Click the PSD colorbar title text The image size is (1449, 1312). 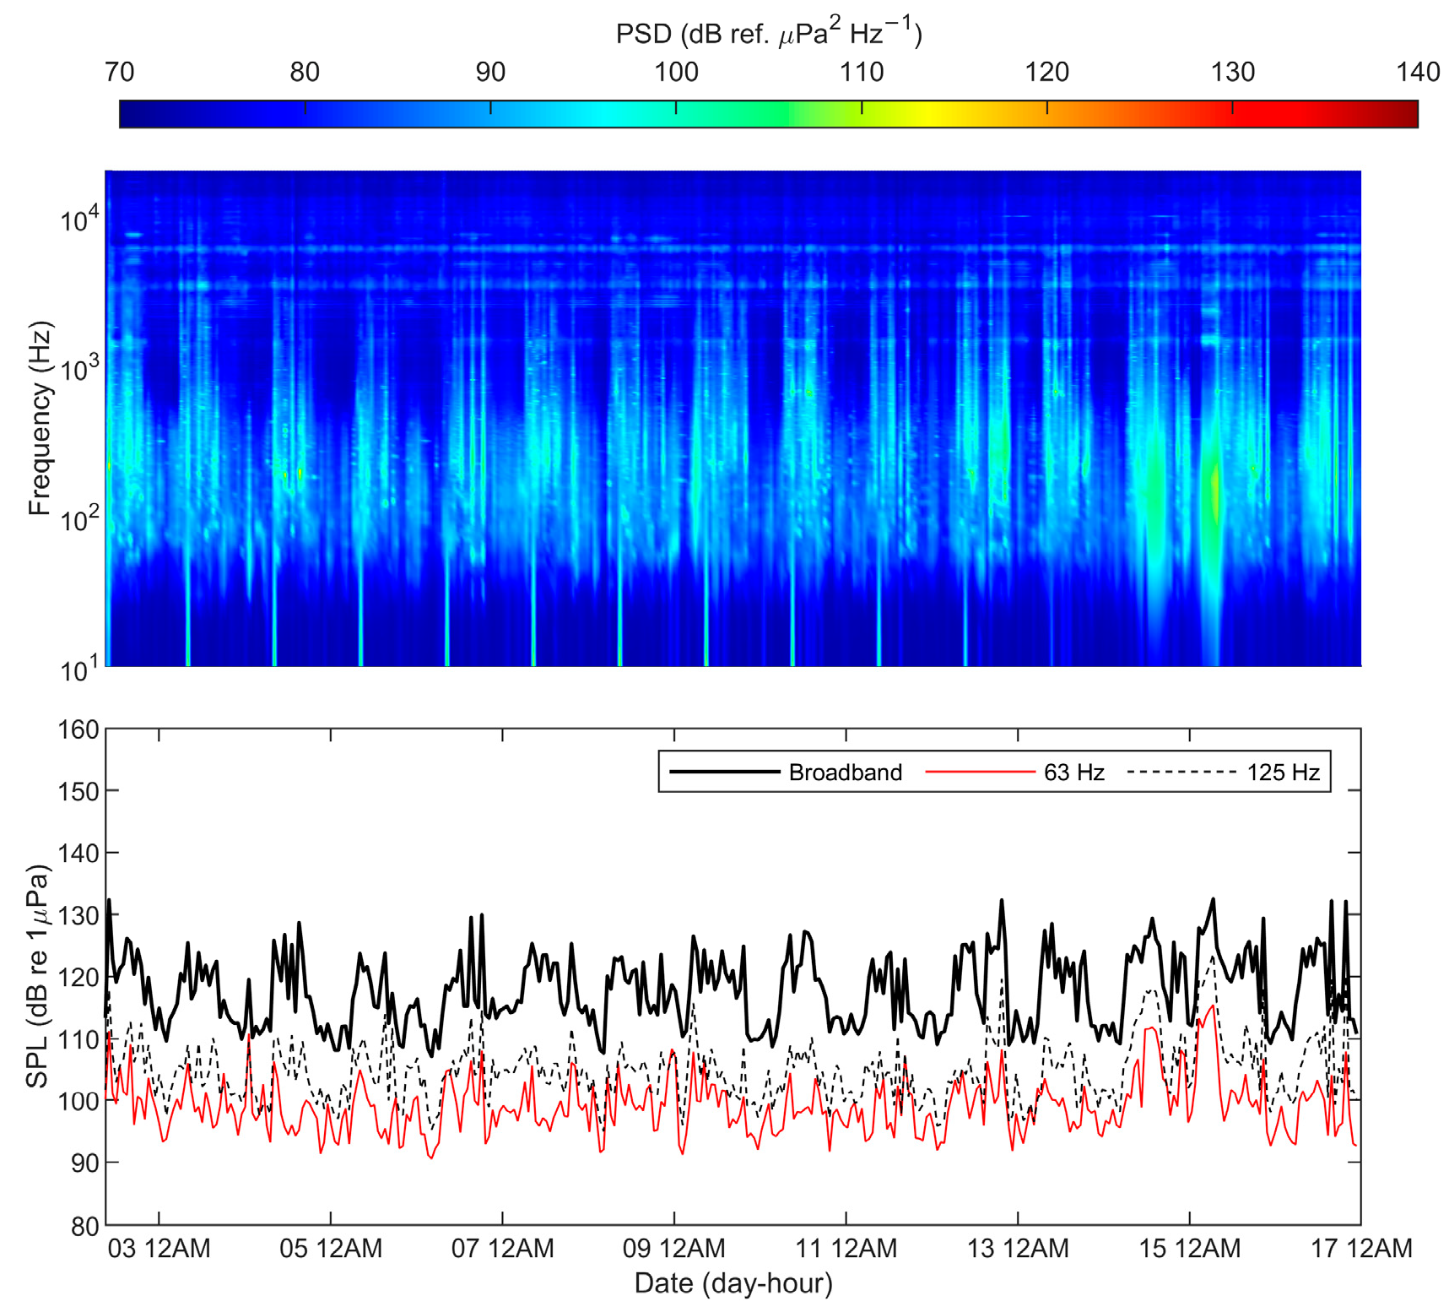point(768,33)
